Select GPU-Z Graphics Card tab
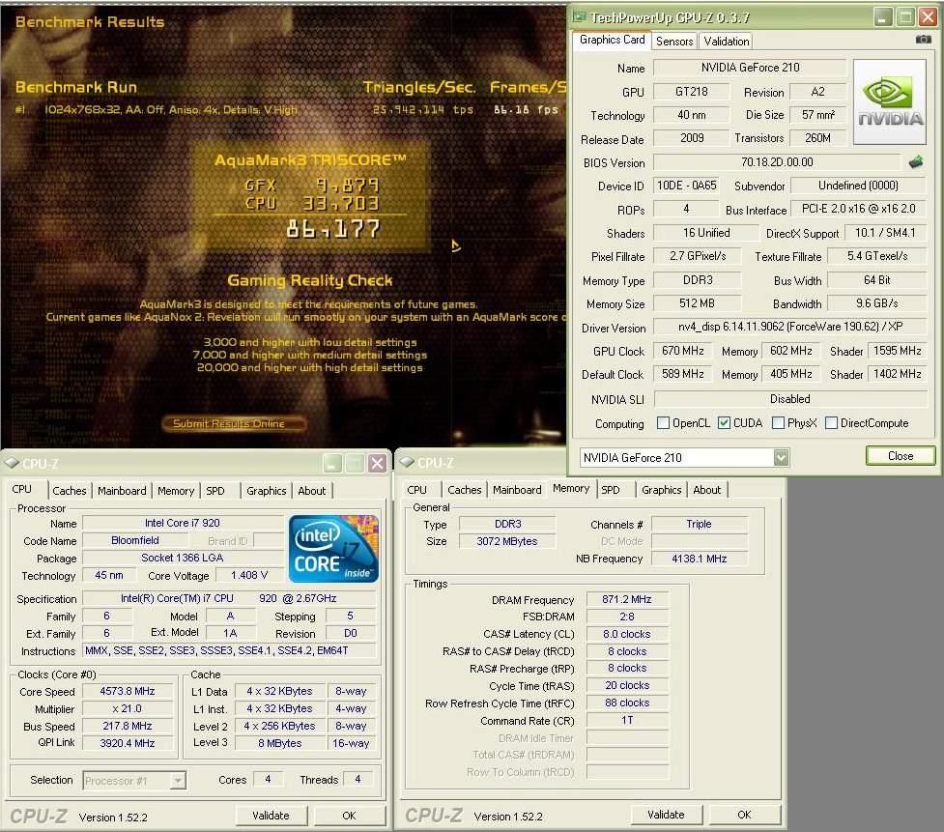944x832 pixels. (612, 40)
